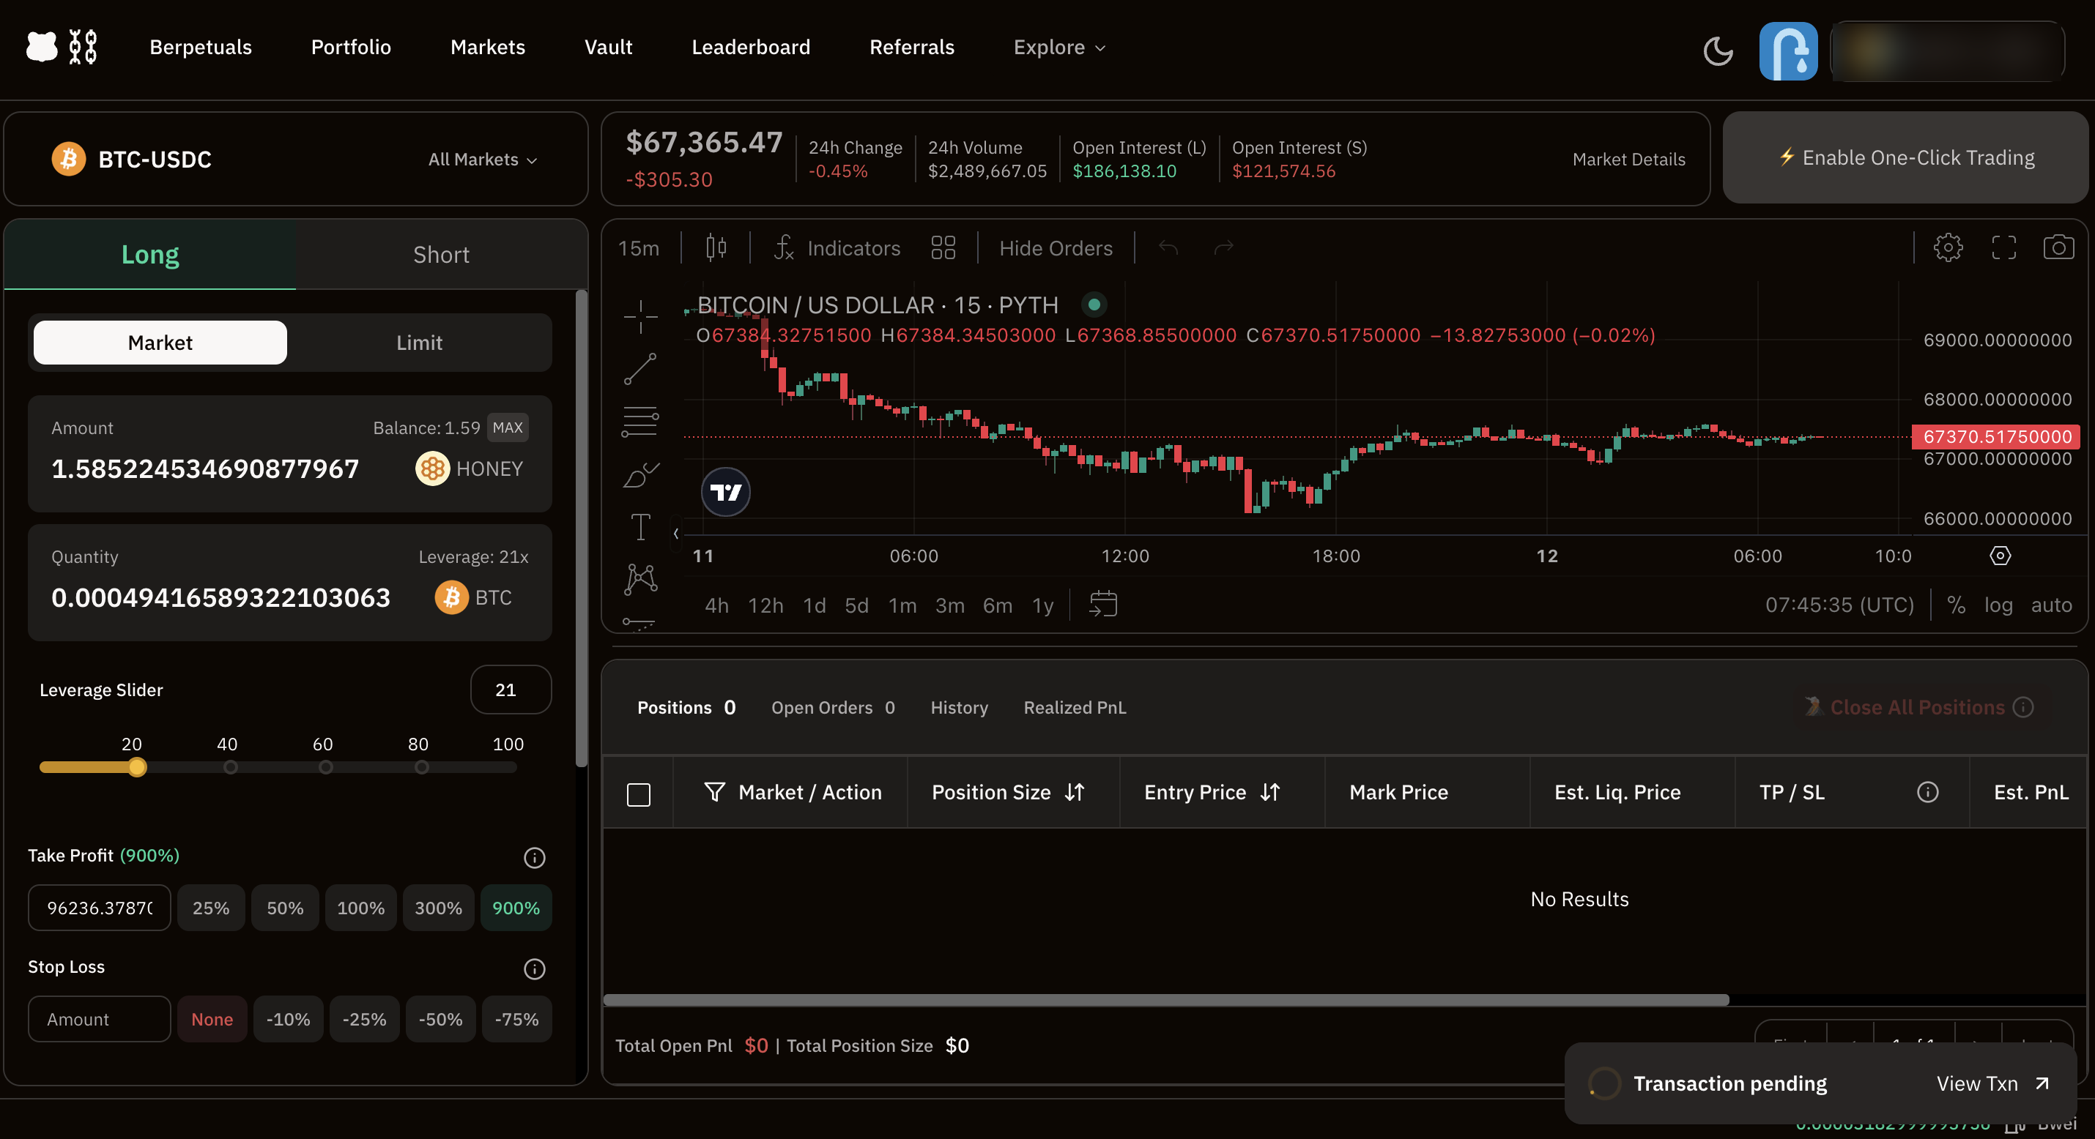Open chart settings gear icon
This screenshot has height=1139, width=2095.
click(x=1947, y=247)
